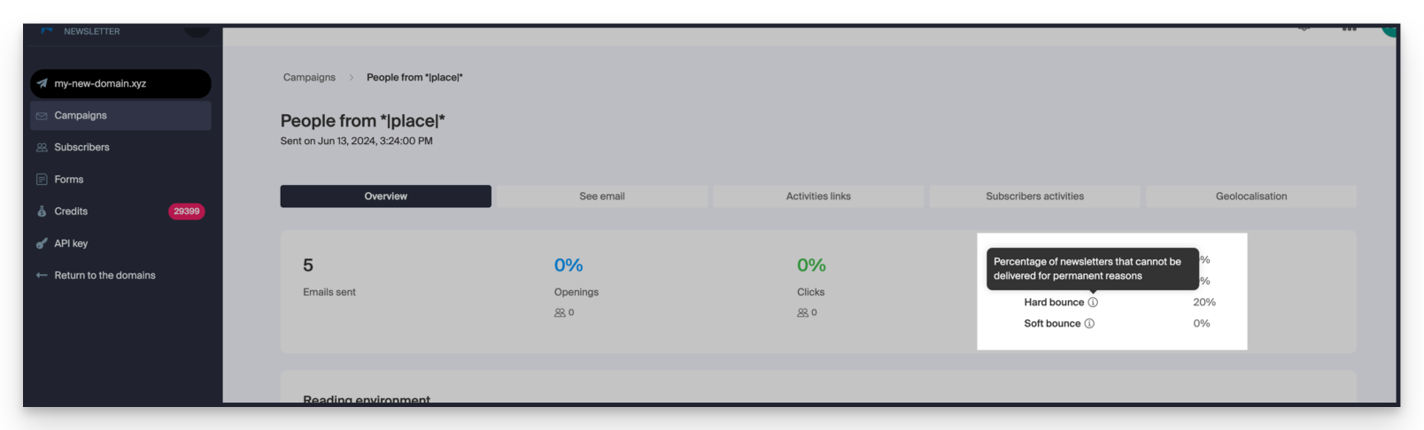Click the breadcrumb chevron separator
1424x430 pixels.
(x=352, y=78)
